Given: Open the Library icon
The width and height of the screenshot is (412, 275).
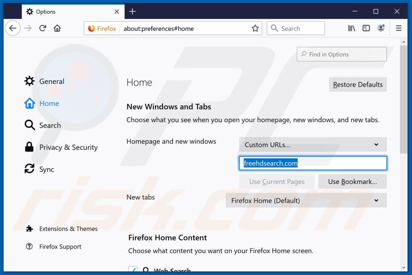Looking at the screenshot, I should tap(352, 28).
